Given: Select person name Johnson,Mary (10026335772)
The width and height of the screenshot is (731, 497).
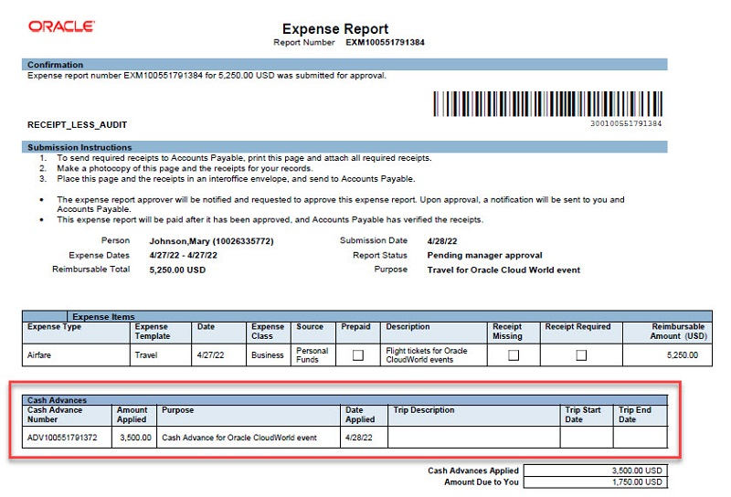Looking at the screenshot, I should (211, 241).
